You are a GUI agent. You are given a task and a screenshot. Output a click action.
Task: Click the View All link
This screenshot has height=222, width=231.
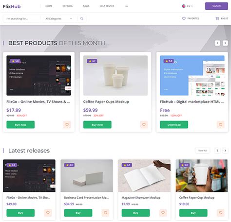[x=202, y=151]
